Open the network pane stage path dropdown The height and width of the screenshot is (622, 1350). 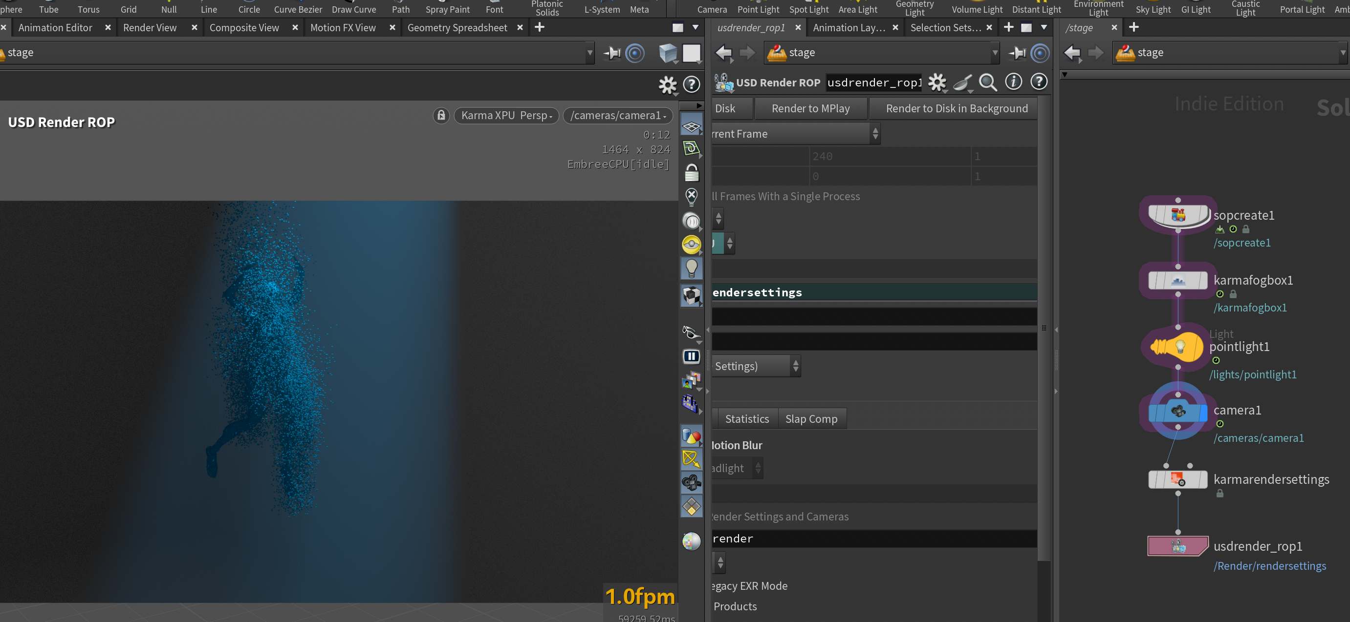[1343, 52]
